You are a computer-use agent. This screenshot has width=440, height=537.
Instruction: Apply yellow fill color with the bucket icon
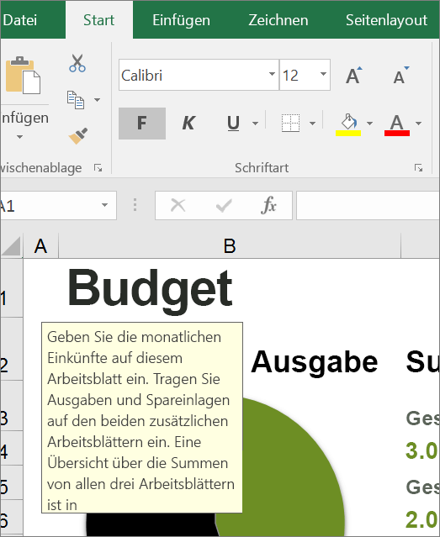[348, 124]
